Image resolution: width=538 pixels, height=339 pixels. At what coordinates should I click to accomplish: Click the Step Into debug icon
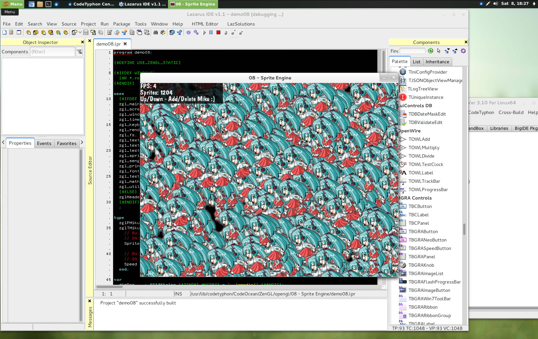point(226,33)
